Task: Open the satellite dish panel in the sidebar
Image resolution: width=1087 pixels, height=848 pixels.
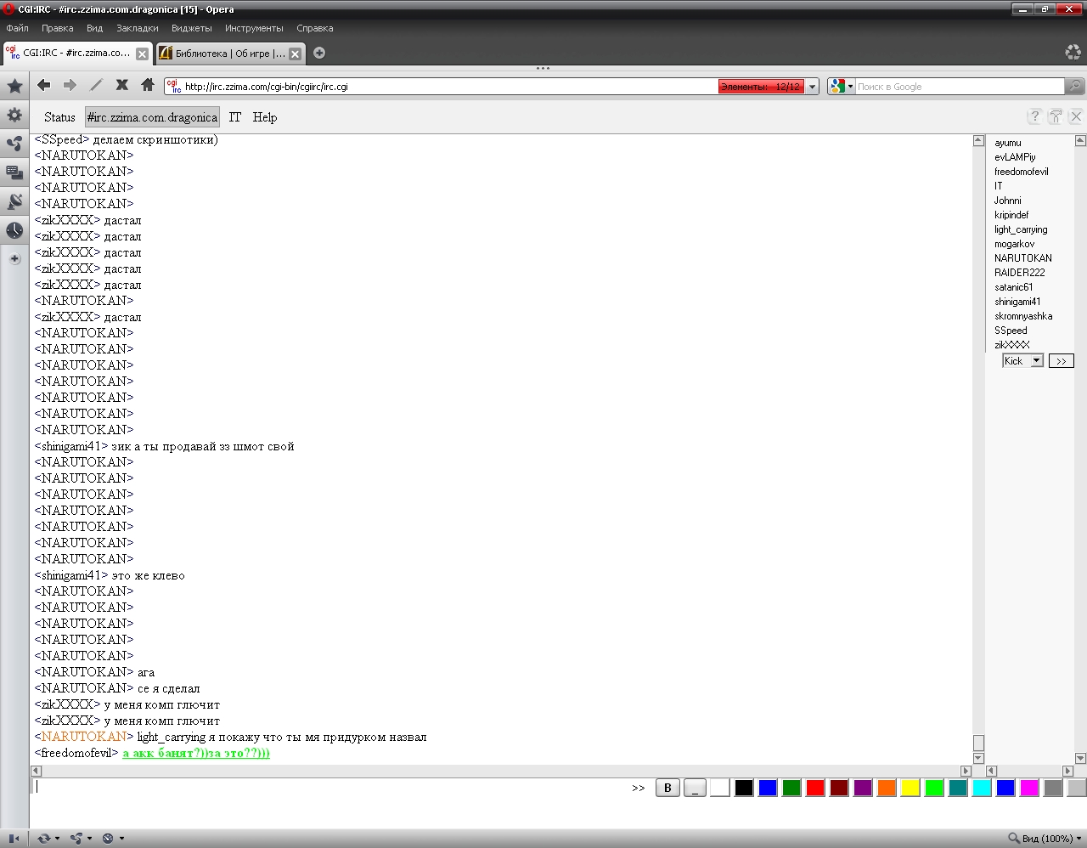Action: [x=14, y=201]
